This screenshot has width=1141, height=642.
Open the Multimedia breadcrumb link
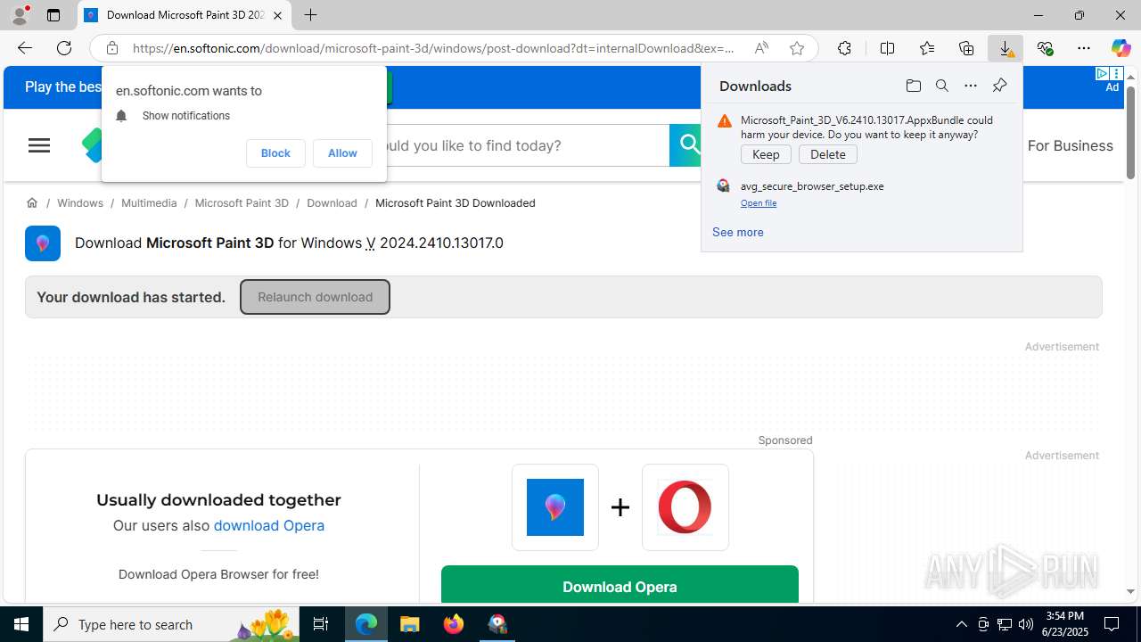[149, 203]
